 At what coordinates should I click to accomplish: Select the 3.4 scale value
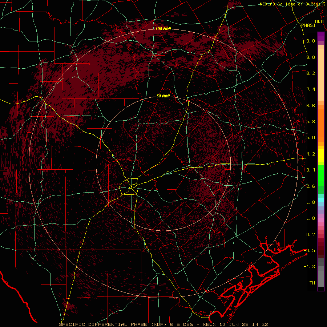(x=311, y=170)
